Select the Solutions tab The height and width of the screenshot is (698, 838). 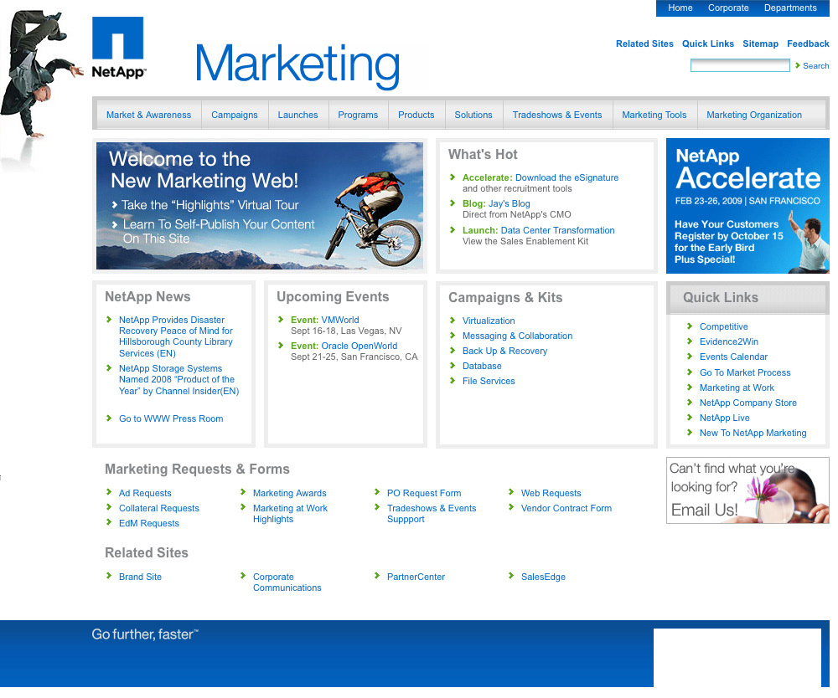click(473, 115)
